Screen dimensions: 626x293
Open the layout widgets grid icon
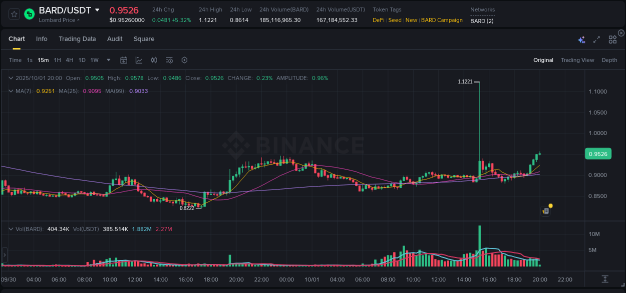coord(612,39)
